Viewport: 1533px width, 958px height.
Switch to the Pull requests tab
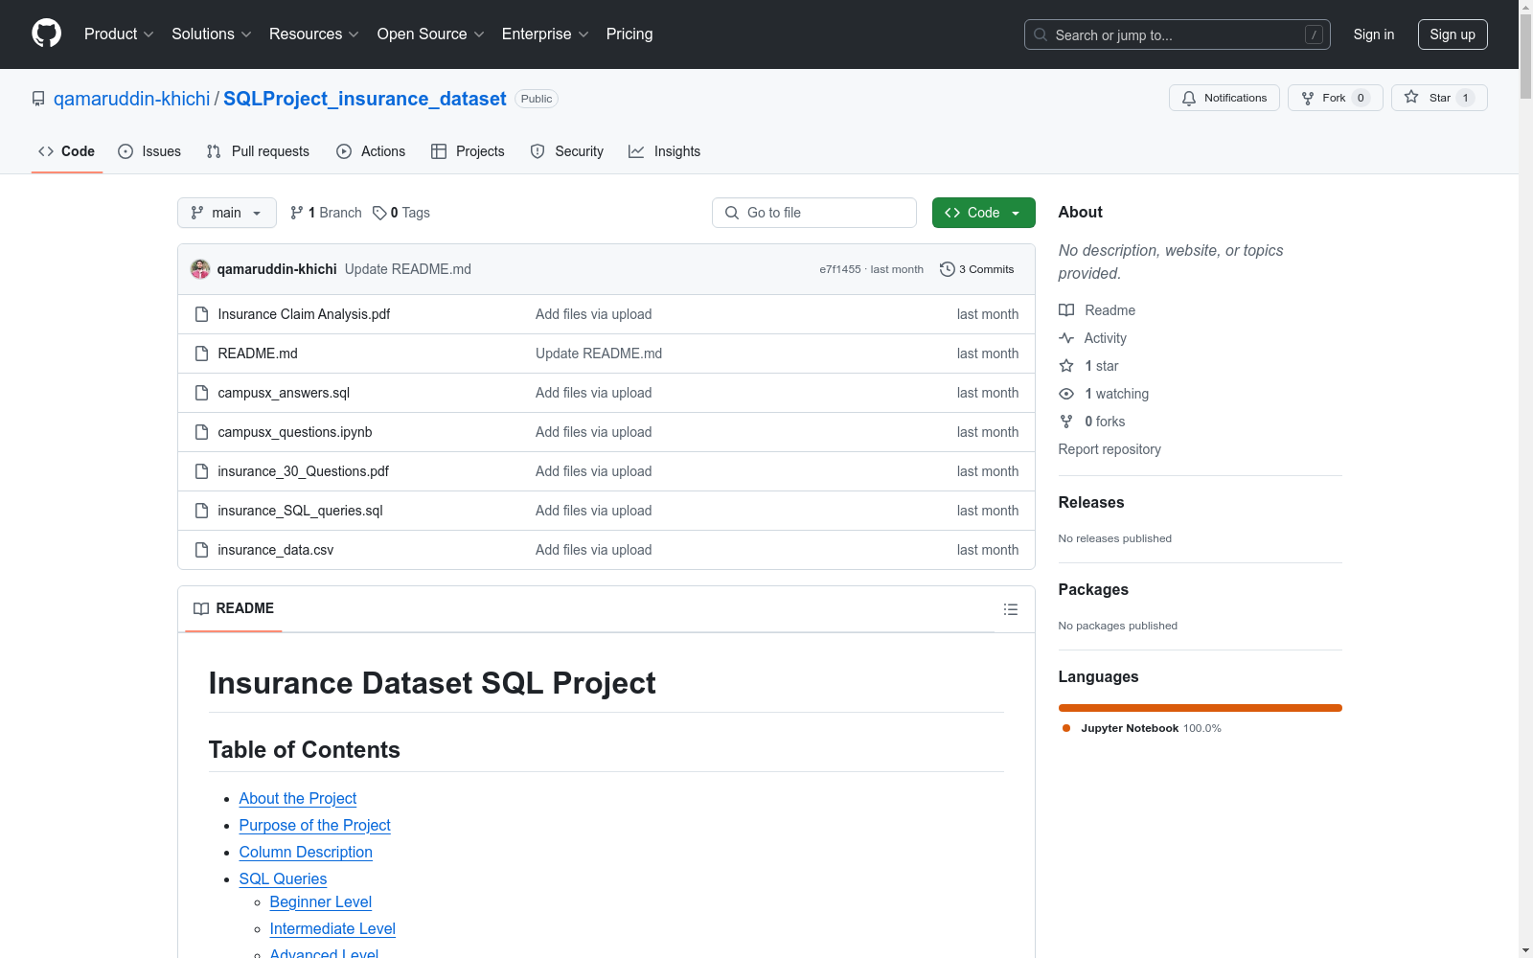tap(258, 151)
